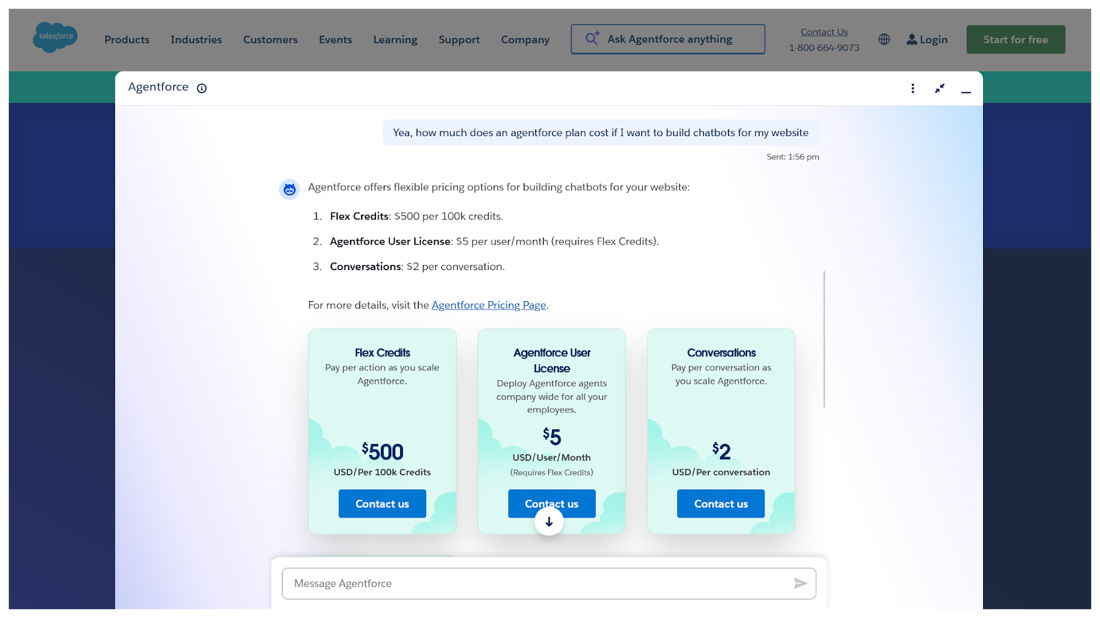Click 'Deploy Agentforce agents company wide' description
This screenshot has width=1100, height=618.
tap(551, 397)
